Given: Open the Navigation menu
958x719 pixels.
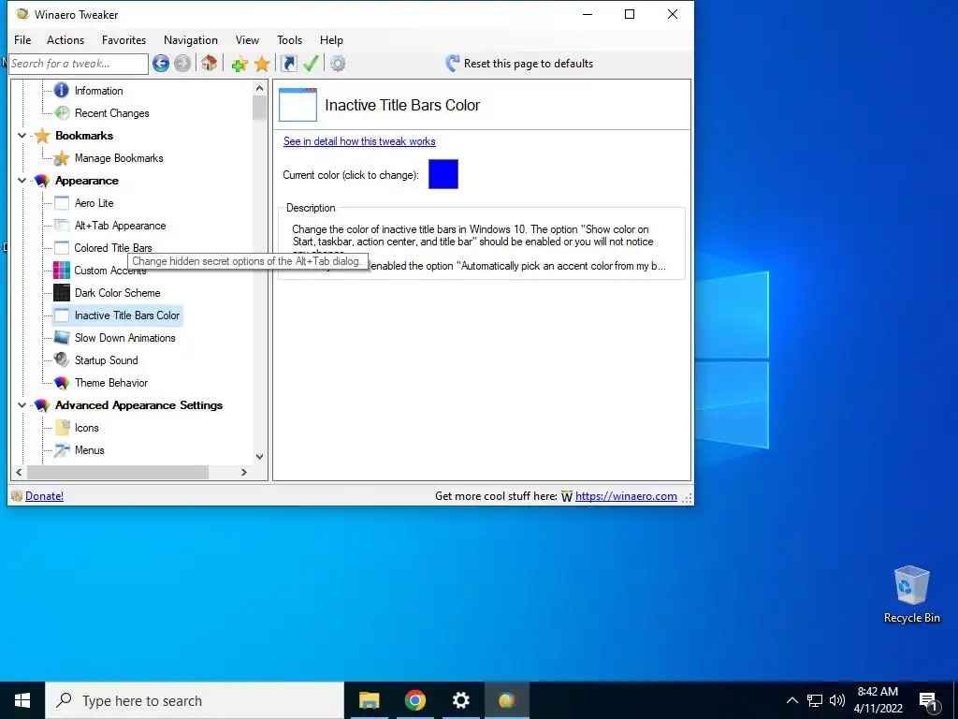Looking at the screenshot, I should (x=191, y=39).
